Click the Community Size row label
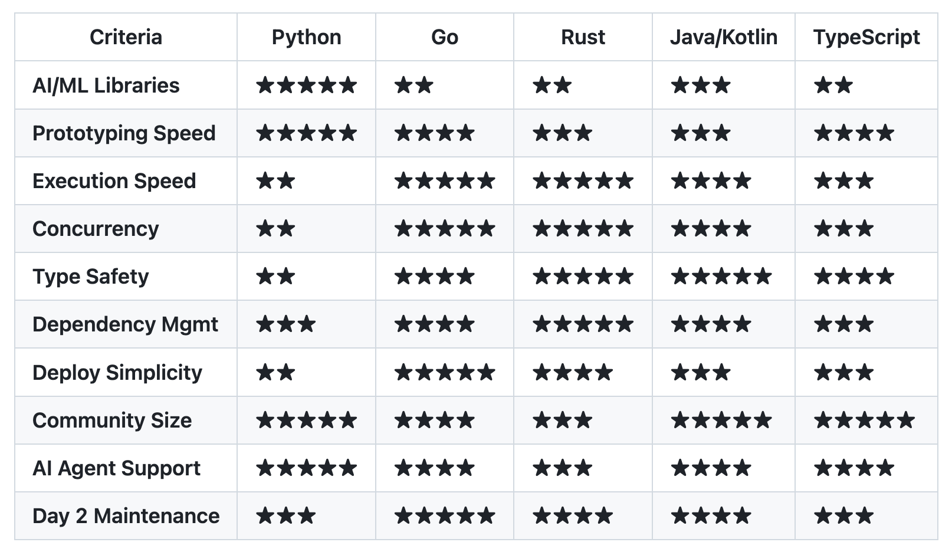Screen dimensions: 952x552 (x=112, y=420)
